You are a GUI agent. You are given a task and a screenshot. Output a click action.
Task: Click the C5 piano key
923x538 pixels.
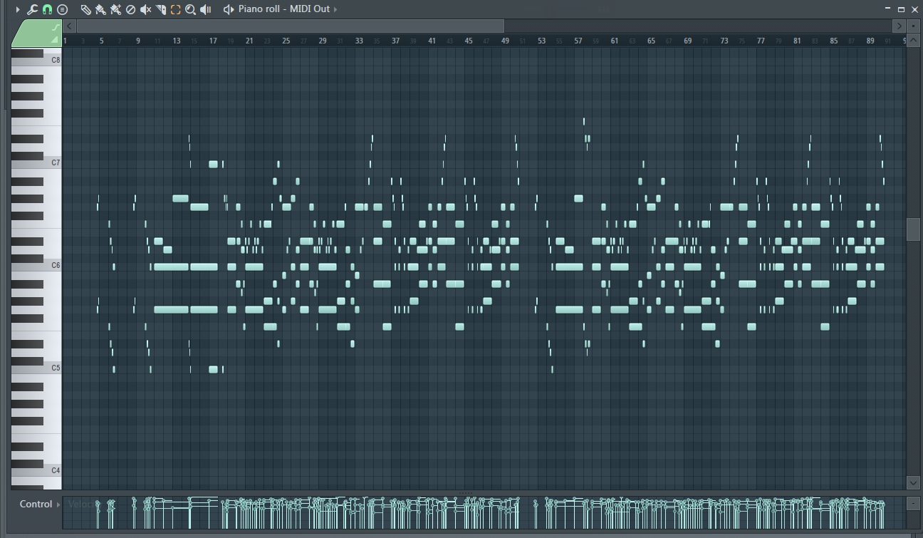point(36,368)
